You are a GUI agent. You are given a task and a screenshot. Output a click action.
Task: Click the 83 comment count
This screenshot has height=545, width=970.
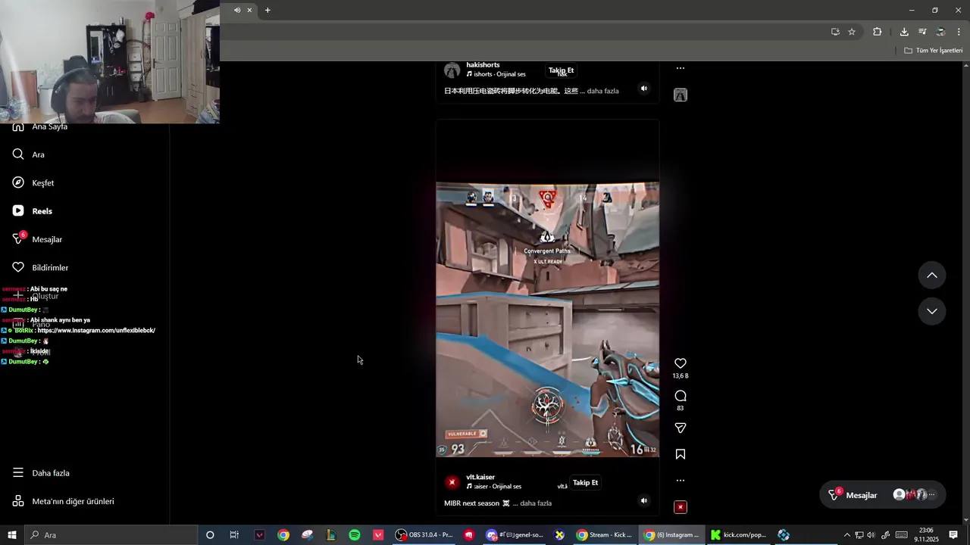pos(681,409)
